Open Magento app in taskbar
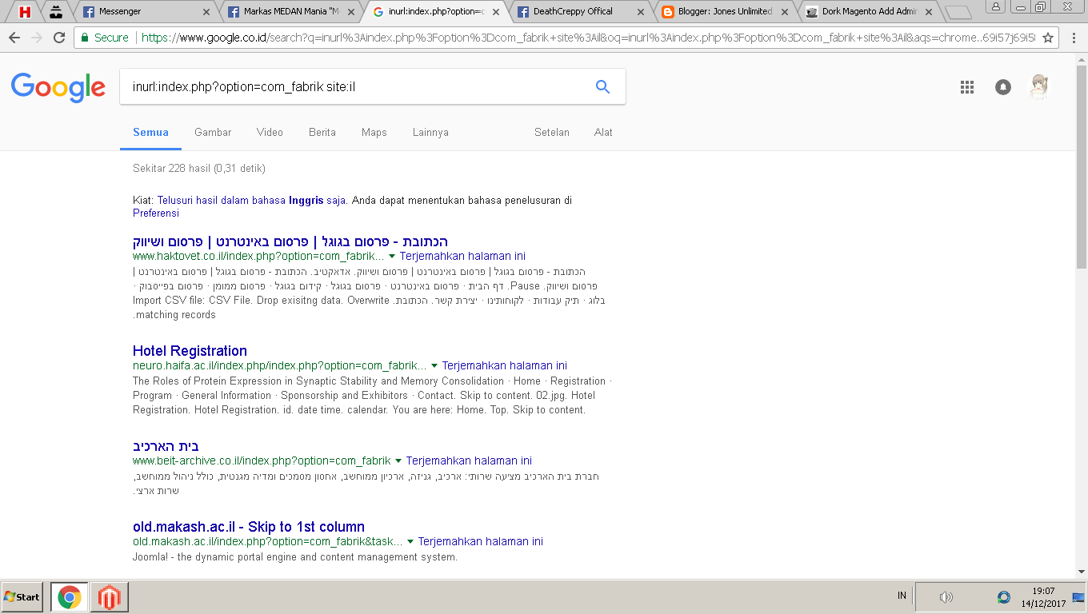 click(109, 597)
